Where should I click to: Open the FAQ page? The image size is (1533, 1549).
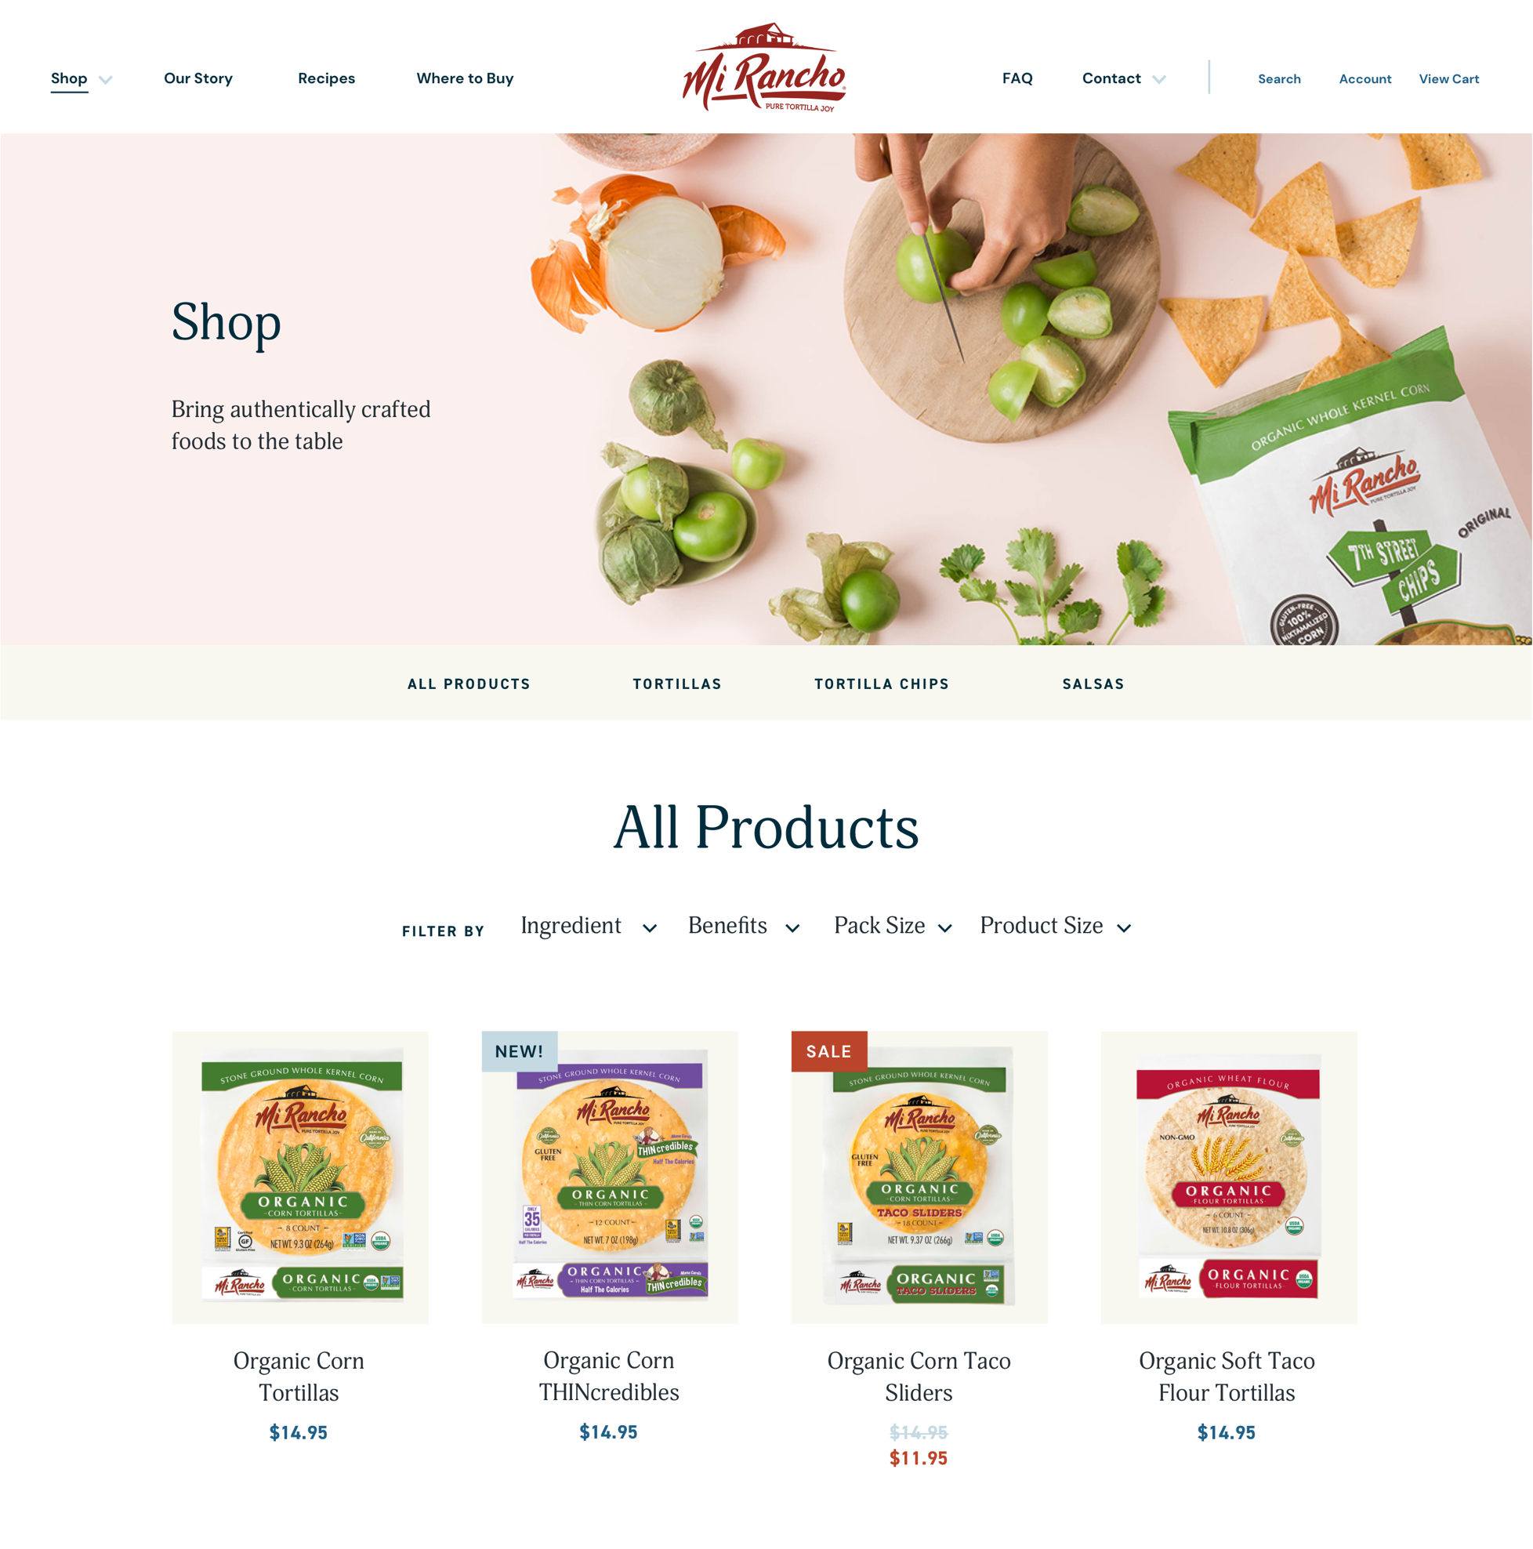point(1017,78)
